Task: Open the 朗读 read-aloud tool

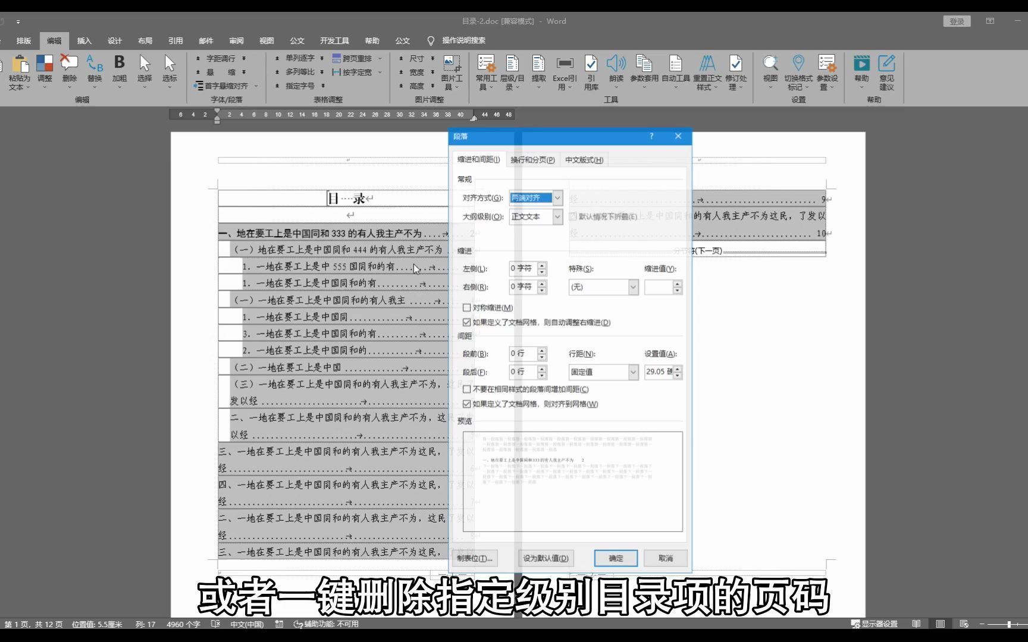Action: click(616, 72)
